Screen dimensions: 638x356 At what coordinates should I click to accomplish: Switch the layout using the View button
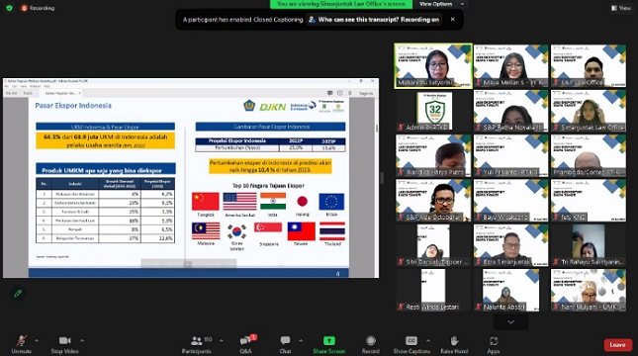coord(621,8)
